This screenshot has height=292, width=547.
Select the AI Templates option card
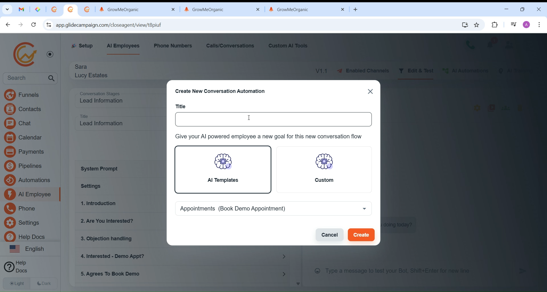223,170
